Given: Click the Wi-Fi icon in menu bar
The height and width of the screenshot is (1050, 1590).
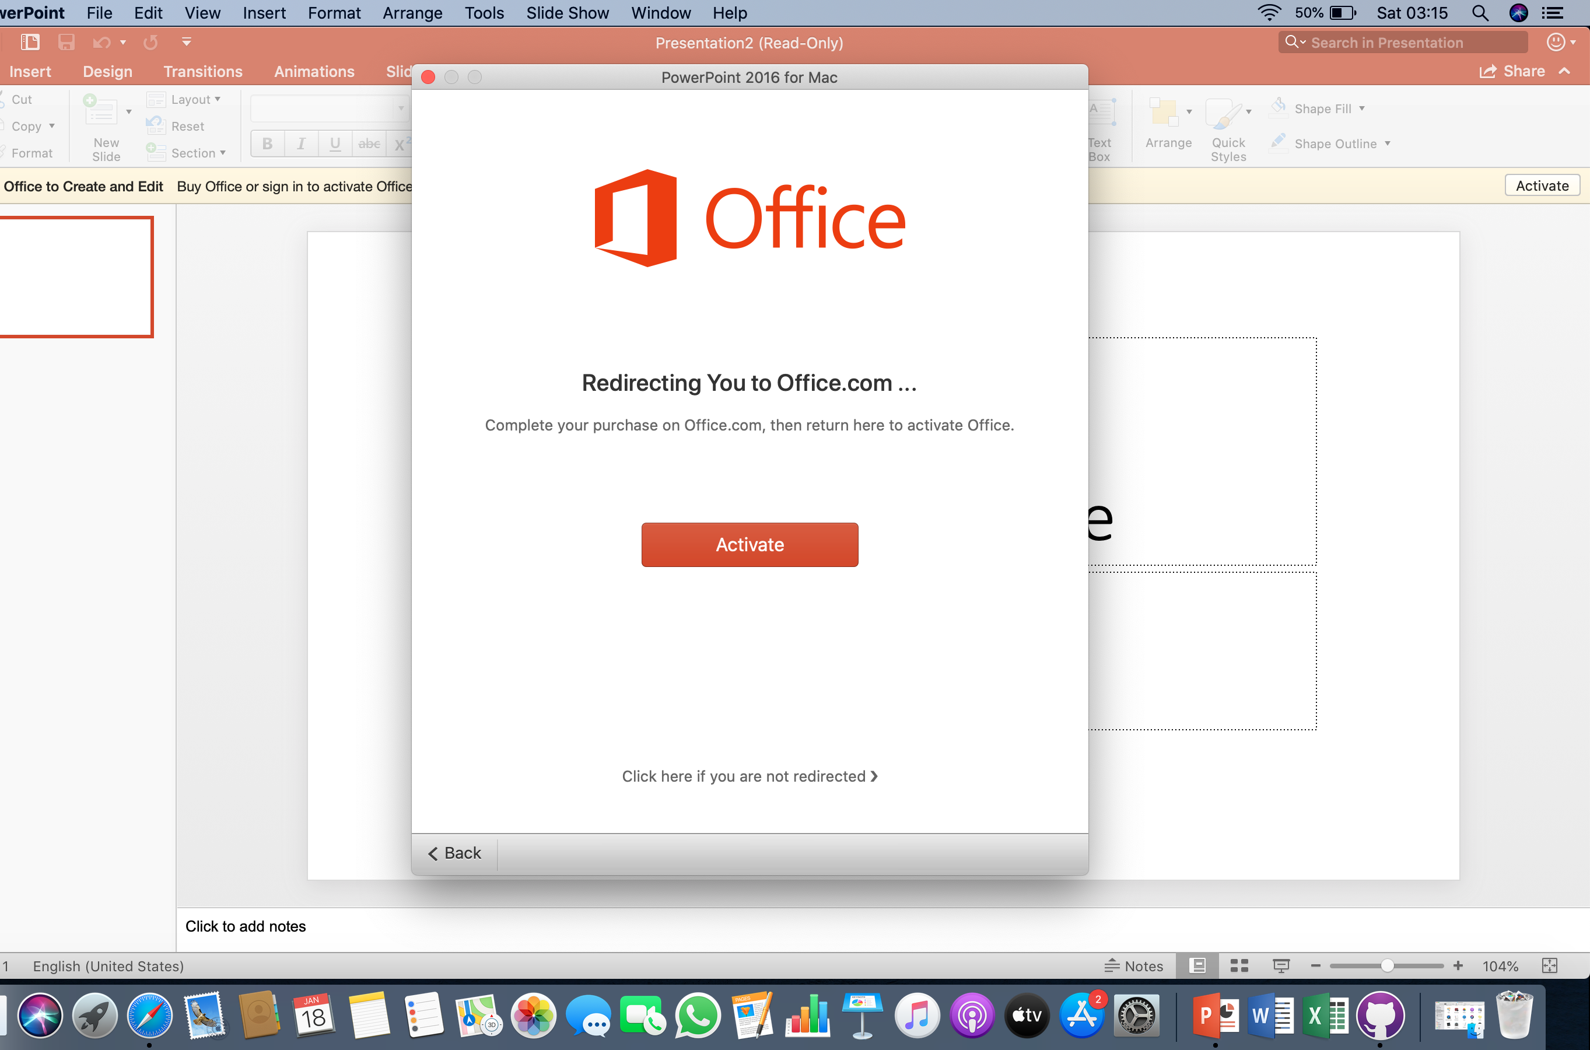Looking at the screenshot, I should (x=1267, y=13).
